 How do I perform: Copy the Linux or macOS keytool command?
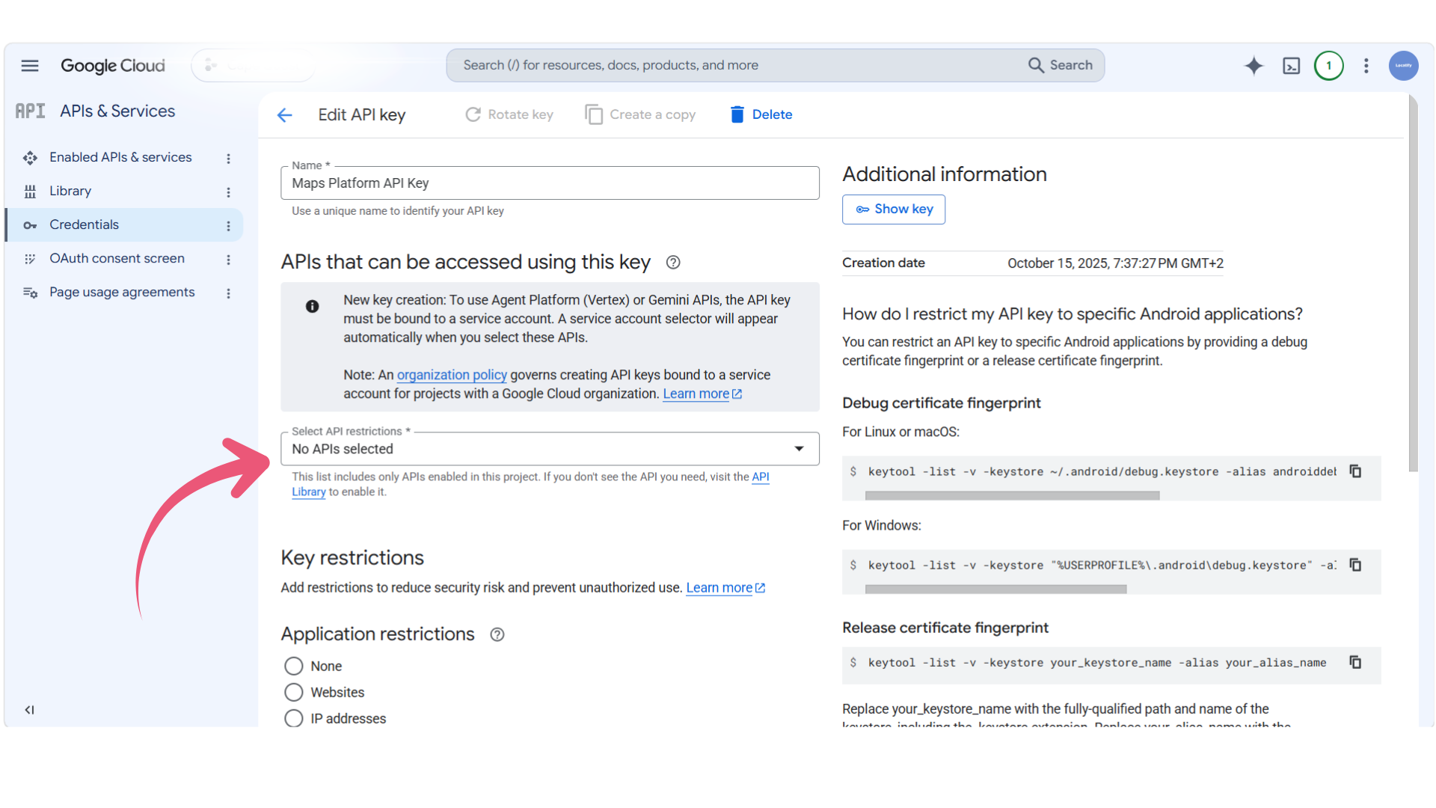tap(1355, 471)
